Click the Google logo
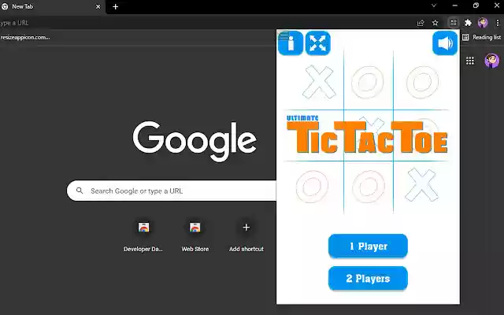Screen dimensions: 504x315 [x=195, y=141]
